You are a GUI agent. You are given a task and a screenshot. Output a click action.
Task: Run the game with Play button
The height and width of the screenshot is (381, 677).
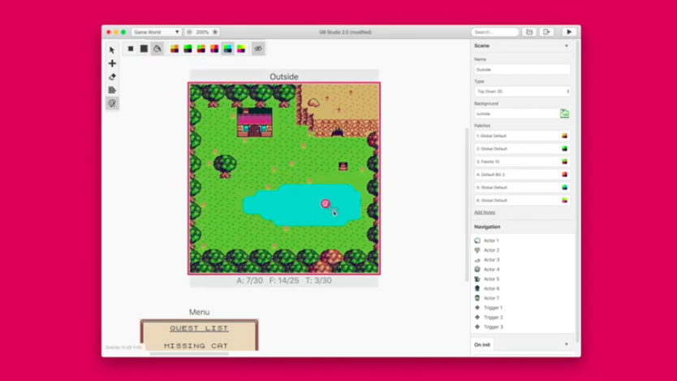569,32
